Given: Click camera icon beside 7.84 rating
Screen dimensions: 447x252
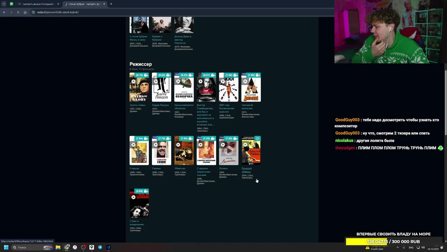Looking at the screenshot, I should click(x=146, y=139).
